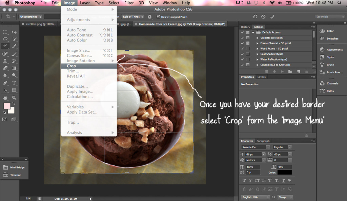Viewport: 347px width, 201px height.
Task: Select the Eyedropper tool in toolbox
Action: coord(14,46)
